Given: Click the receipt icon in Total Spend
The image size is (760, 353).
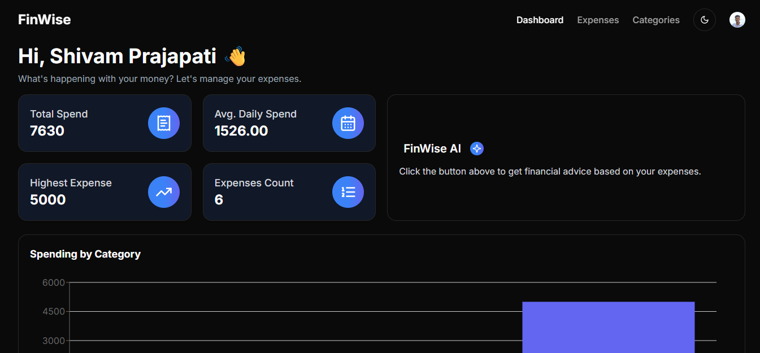Looking at the screenshot, I should point(164,123).
